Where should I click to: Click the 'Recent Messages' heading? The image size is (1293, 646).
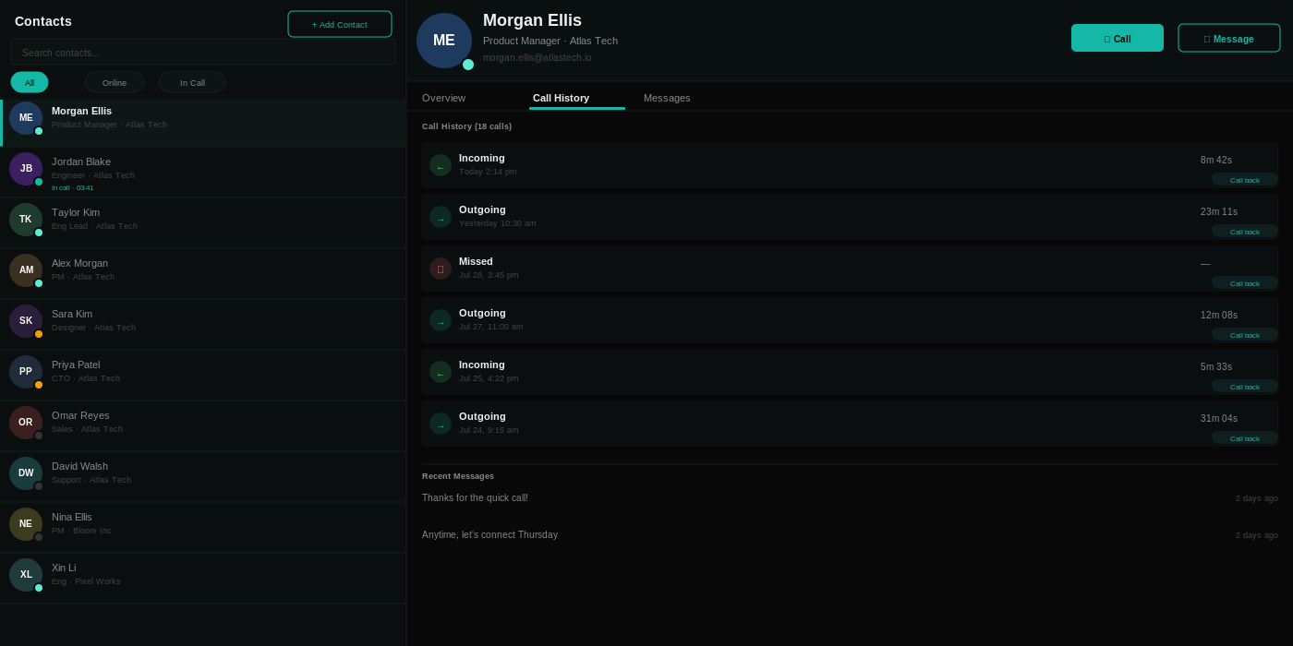tap(458, 476)
